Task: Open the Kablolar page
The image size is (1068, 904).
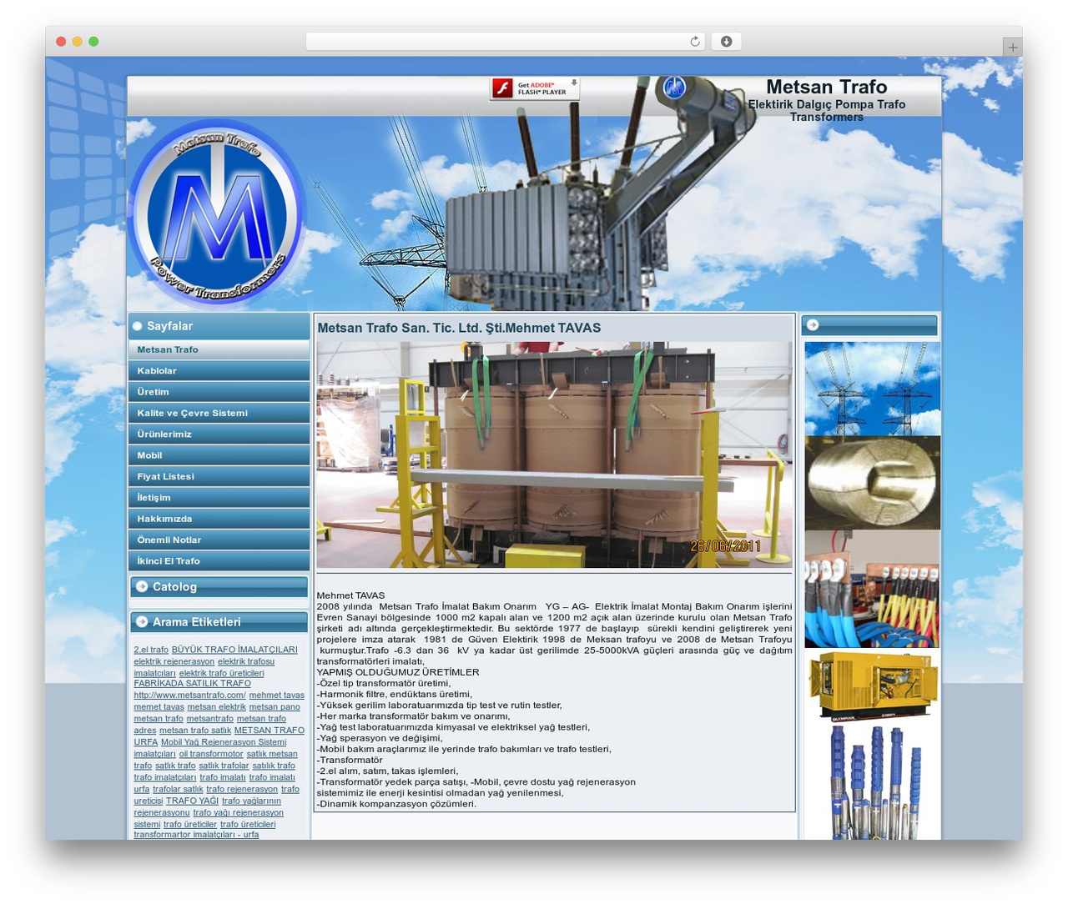Action: pyautogui.click(x=219, y=370)
